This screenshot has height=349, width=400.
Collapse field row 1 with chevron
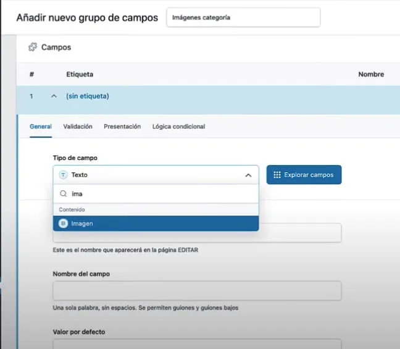pos(54,96)
